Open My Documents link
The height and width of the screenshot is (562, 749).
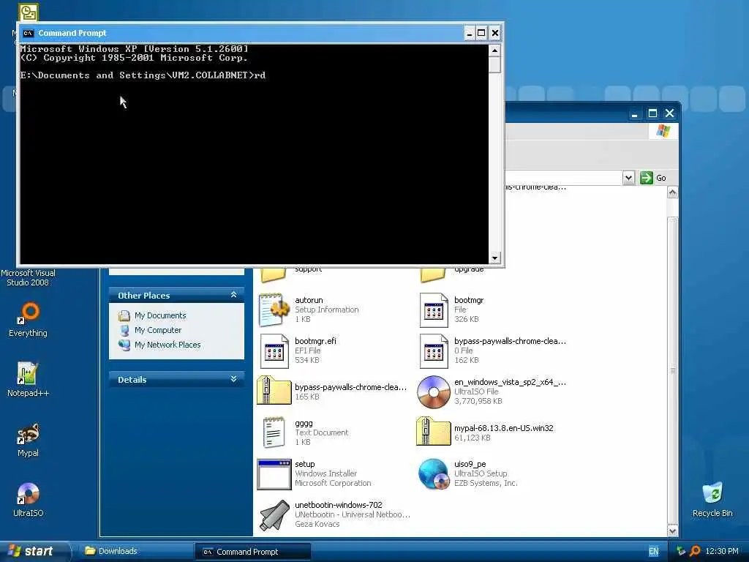click(x=160, y=315)
